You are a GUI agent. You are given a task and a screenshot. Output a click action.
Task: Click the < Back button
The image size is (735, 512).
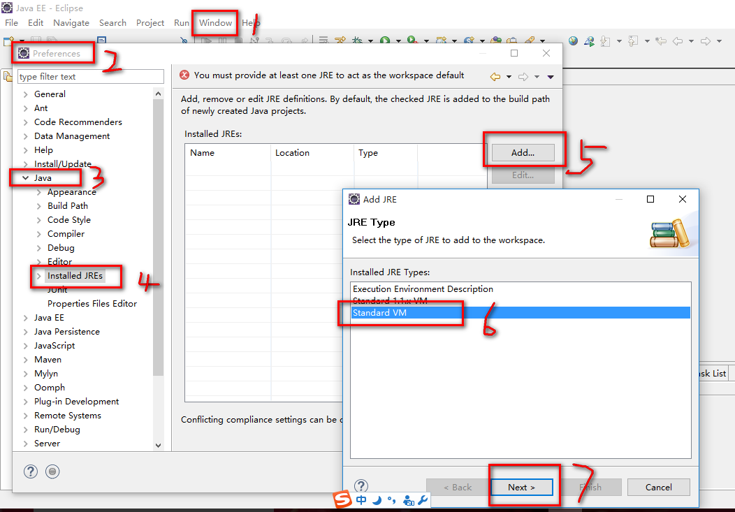coord(458,487)
